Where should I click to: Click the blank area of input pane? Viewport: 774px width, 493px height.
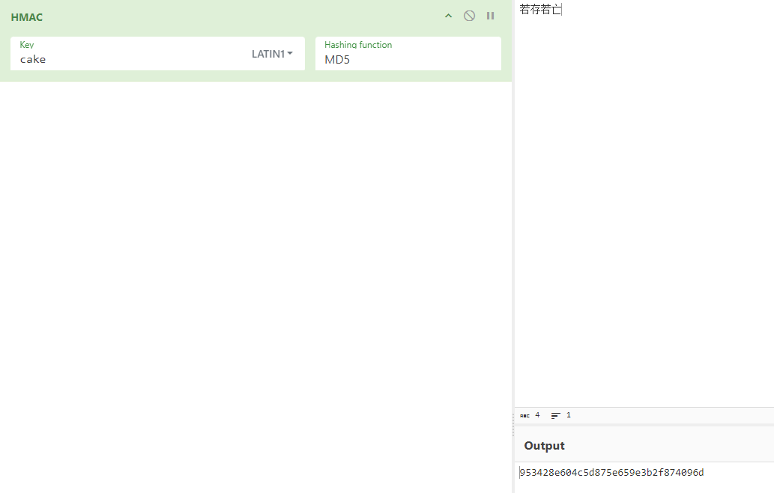pyautogui.click(x=644, y=209)
